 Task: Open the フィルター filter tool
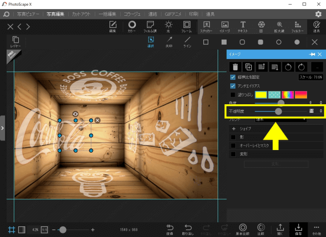point(297,26)
